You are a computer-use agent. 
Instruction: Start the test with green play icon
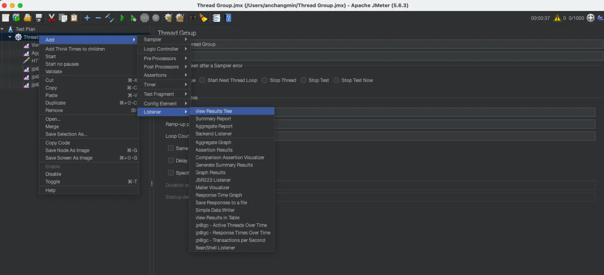122,18
